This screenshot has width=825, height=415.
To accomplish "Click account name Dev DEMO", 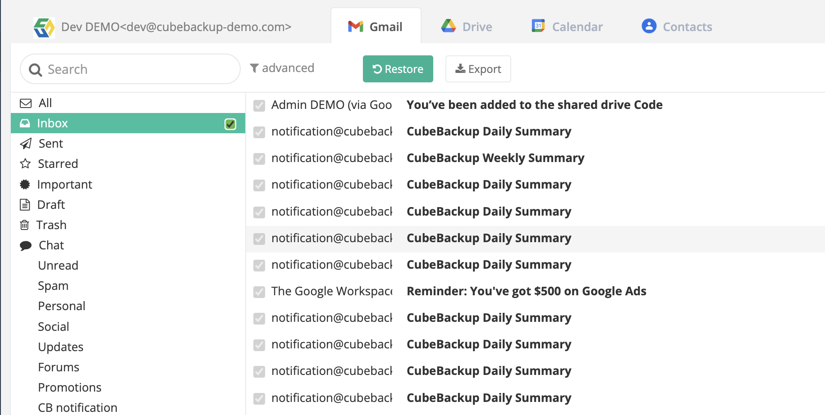I will coord(176,27).
